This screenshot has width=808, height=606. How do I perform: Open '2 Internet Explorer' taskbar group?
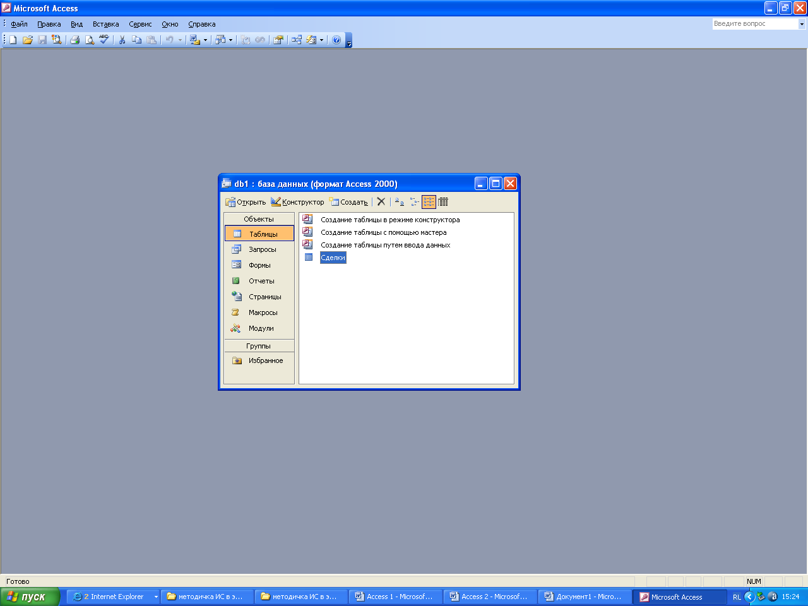[x=114, y=597]
